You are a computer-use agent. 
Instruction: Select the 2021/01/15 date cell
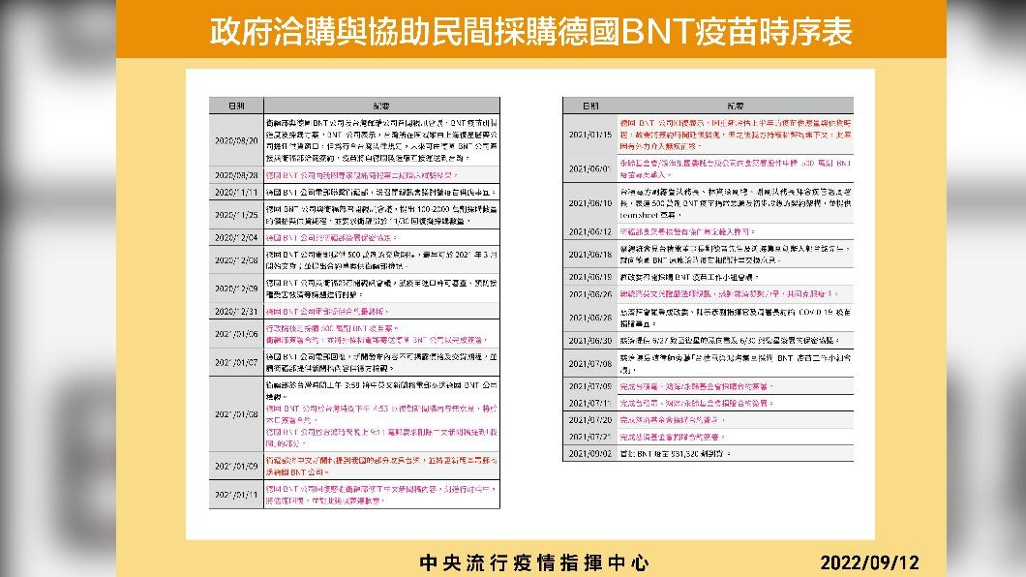[589, 135]
